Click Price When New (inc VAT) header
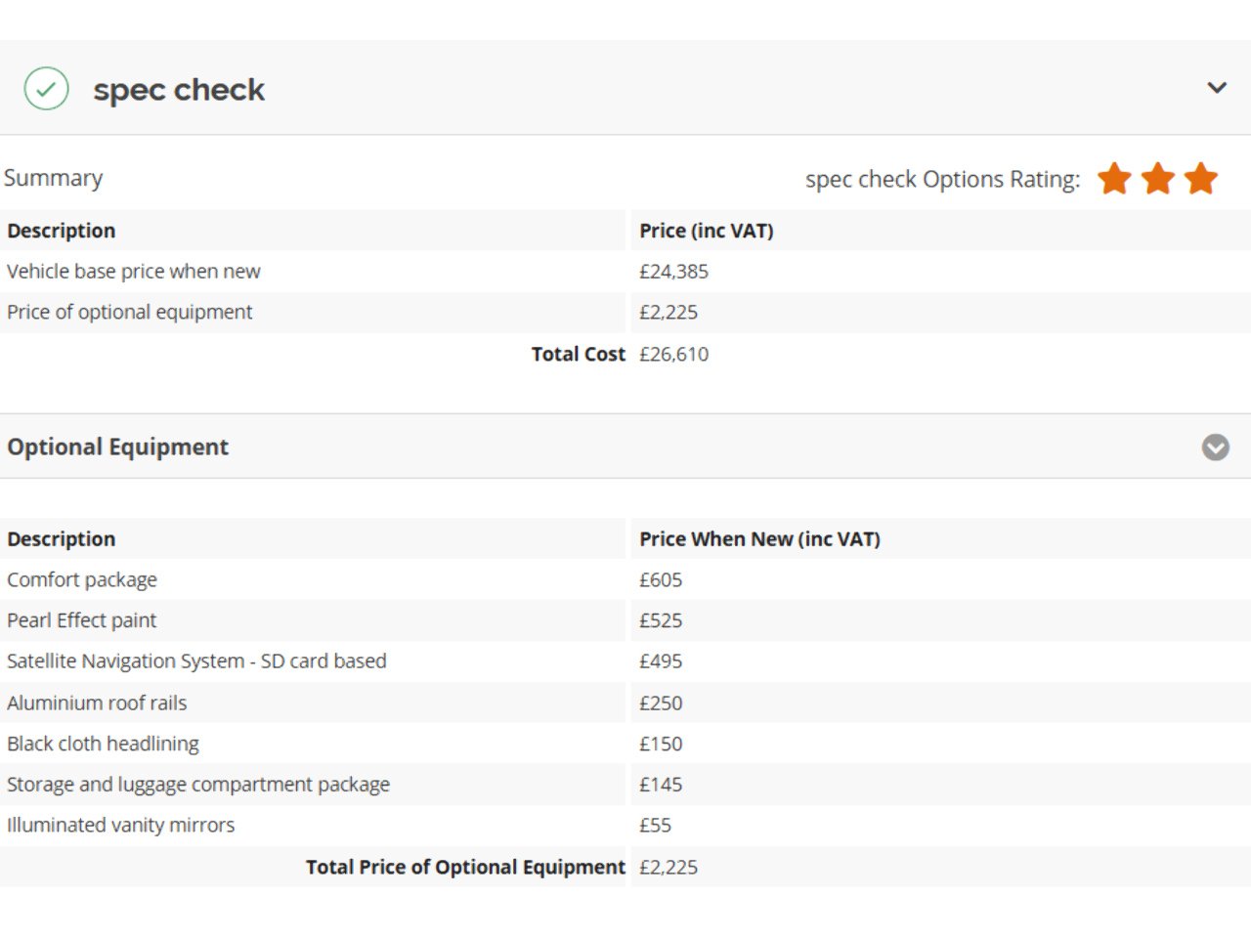1251x938 pixels. click(759, 539)
